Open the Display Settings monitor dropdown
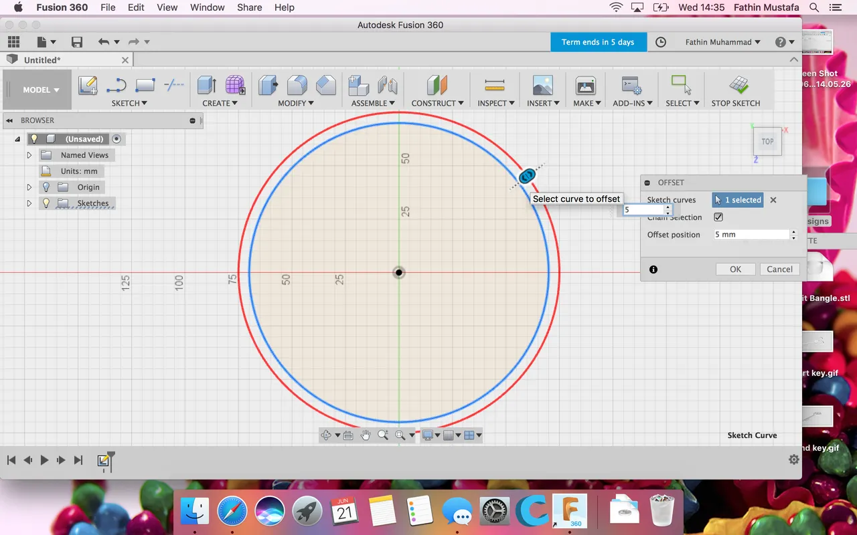Screen dimensions: 857x535 click(x=431, y=435)
